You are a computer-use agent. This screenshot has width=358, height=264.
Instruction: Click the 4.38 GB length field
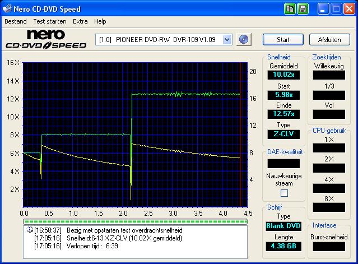[283, 246]
